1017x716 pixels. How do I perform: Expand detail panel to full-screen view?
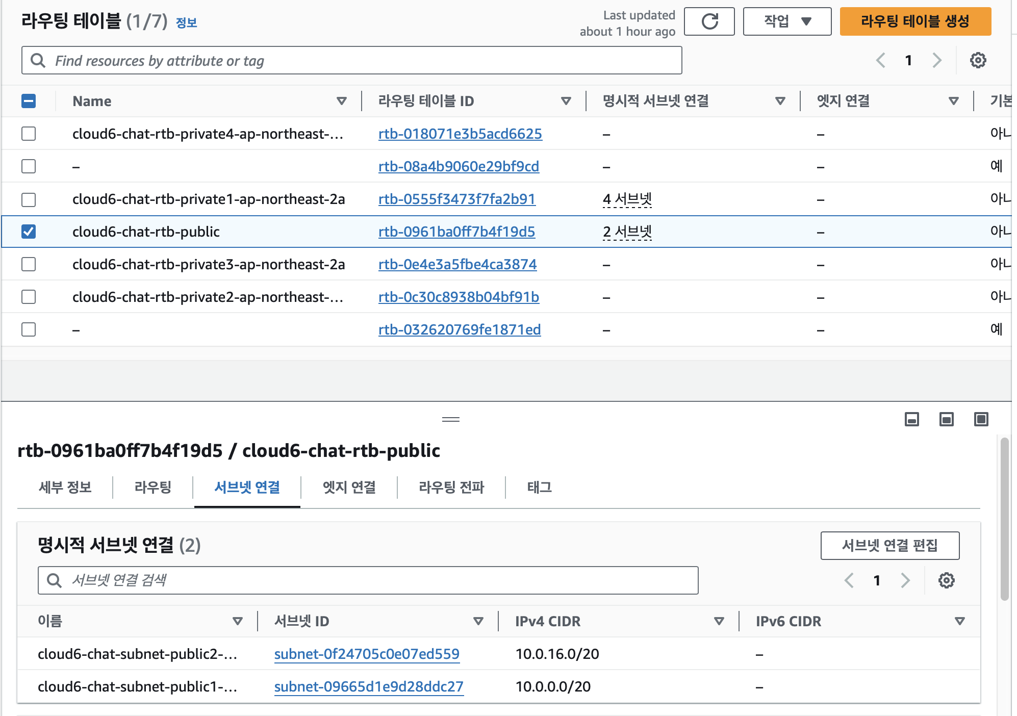click(x=981, y=419)
